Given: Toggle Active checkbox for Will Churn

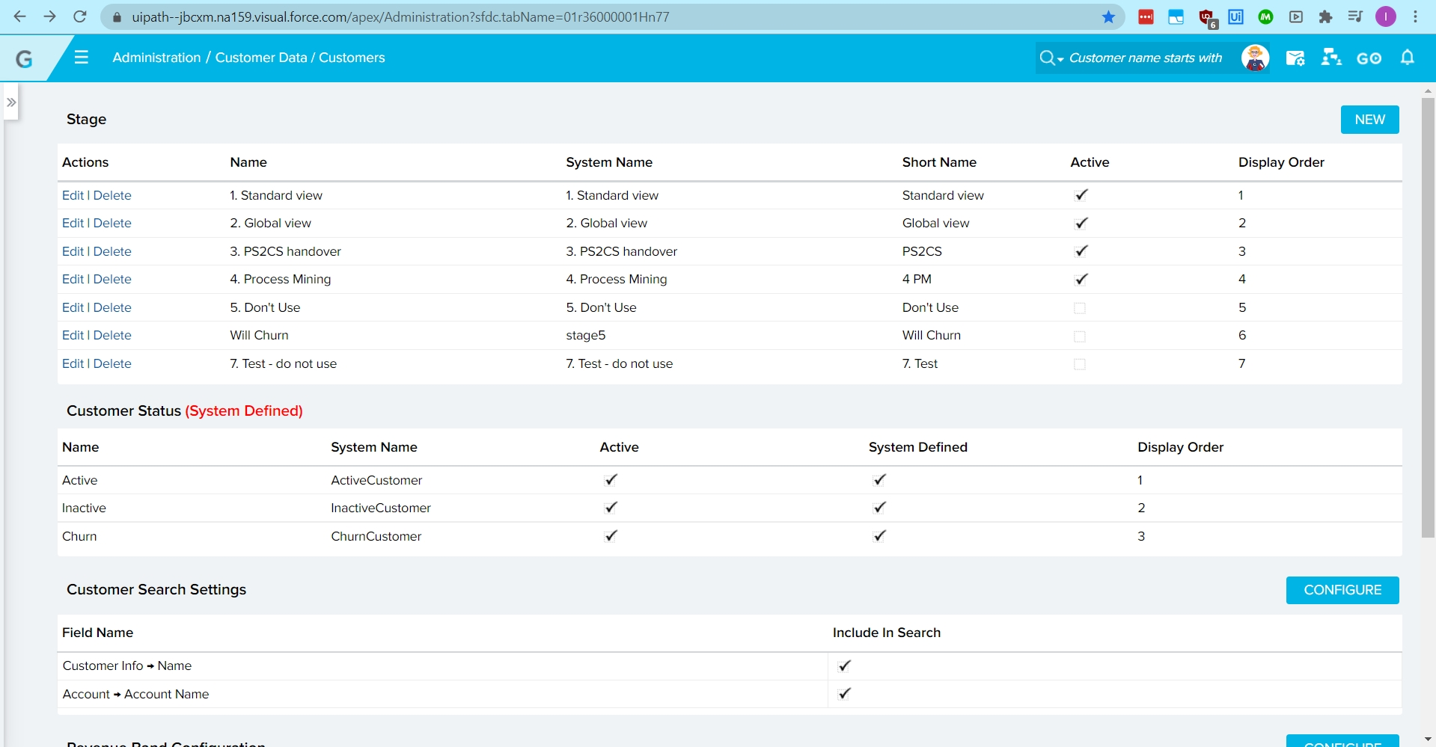Looking at the screenshot, I should [1080, 336].
